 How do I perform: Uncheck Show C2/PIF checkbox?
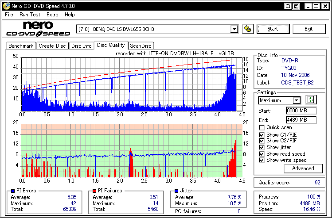point(262,141)
